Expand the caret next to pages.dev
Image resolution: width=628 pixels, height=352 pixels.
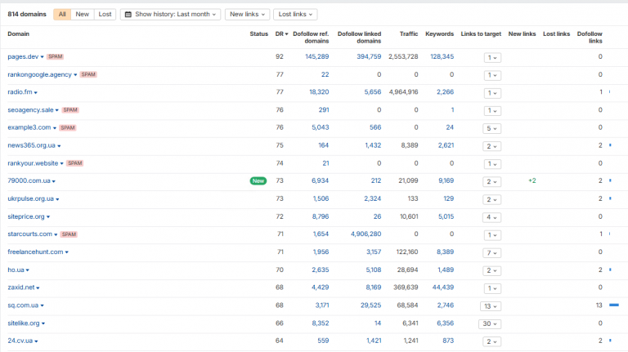[x=42, y=57]
